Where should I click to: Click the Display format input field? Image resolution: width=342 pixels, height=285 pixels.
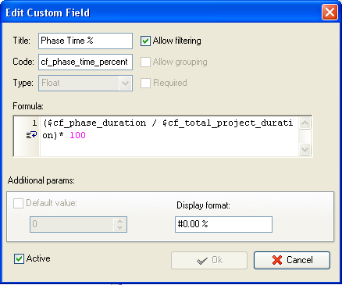(223, 224)
